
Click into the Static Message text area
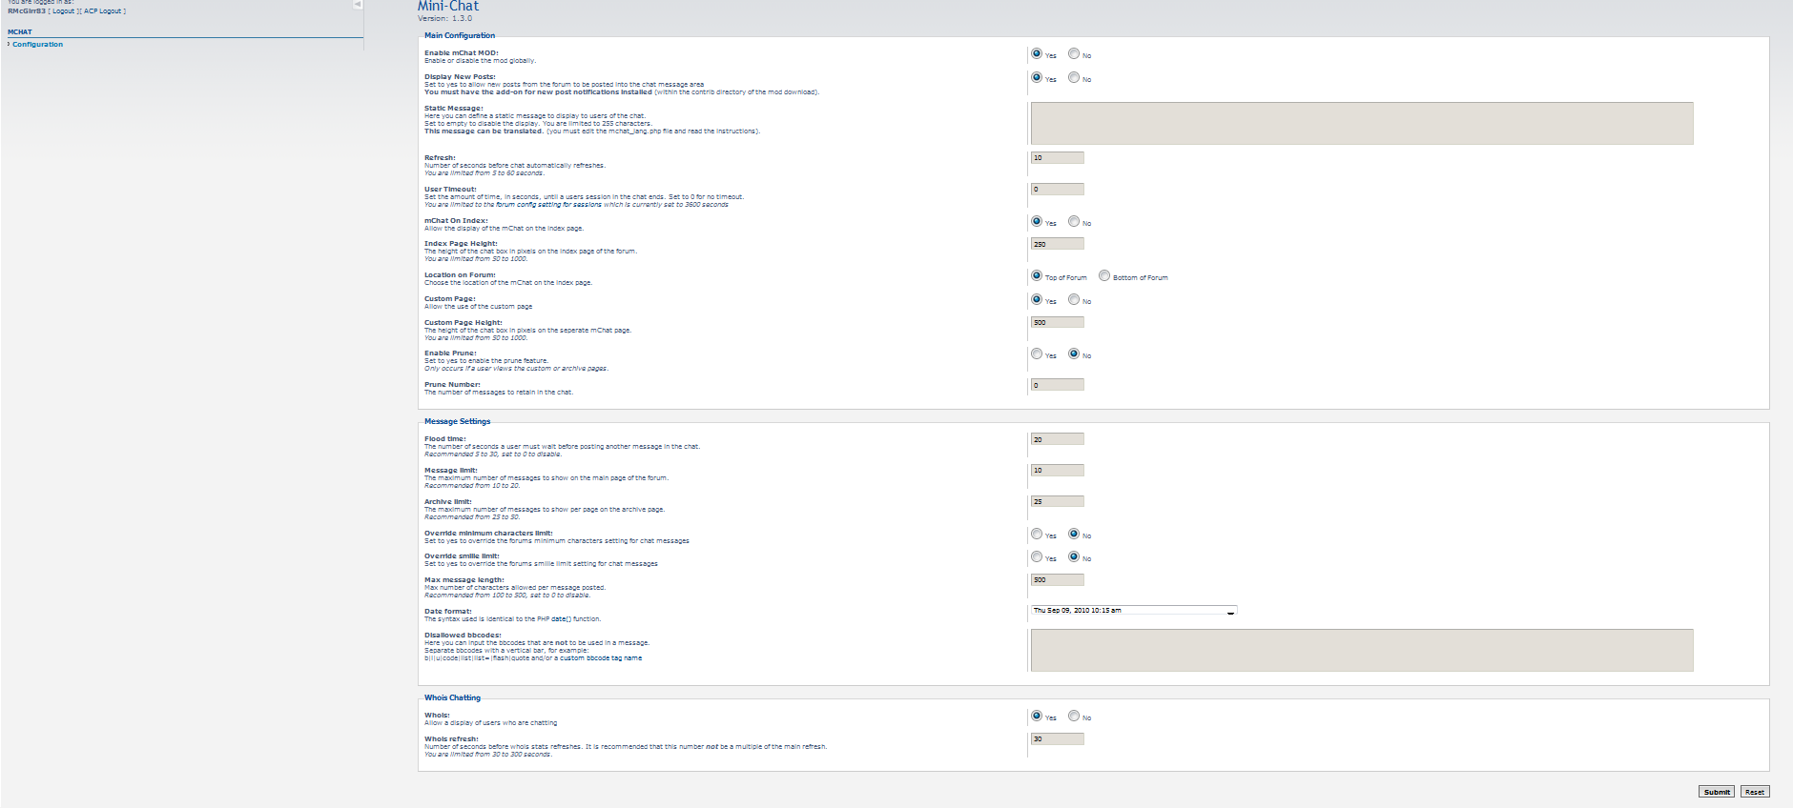1361,124
